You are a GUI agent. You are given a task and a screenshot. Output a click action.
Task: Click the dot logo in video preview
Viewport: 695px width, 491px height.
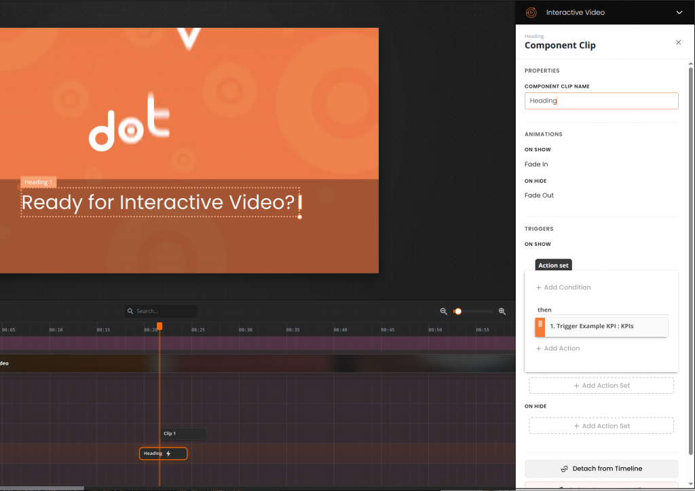point(130,123)
